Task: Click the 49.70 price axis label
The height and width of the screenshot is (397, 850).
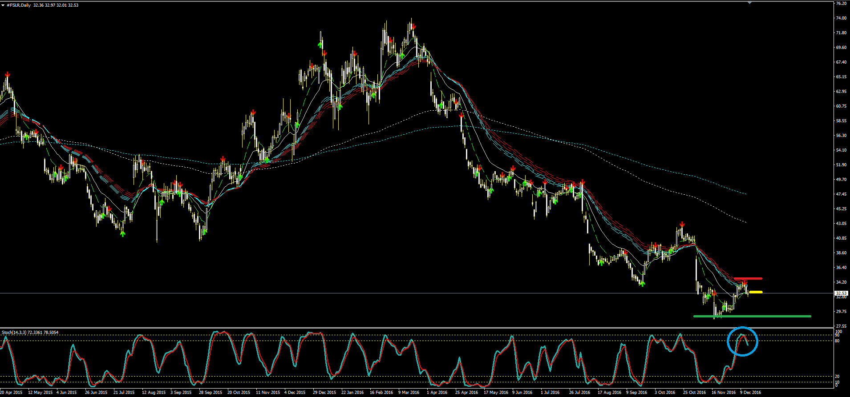Action: pyautogui.click(x=841, y=180)
